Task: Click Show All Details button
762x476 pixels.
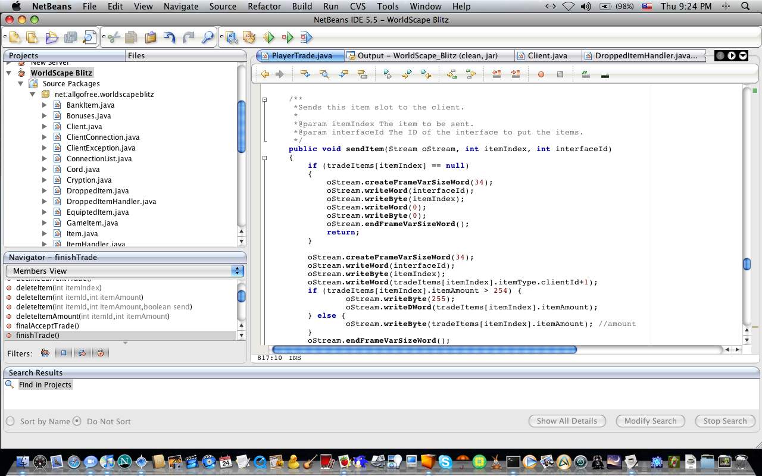Action: coord(567,421)
